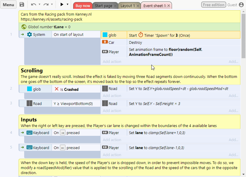Click Add action under event 1
The image size is (246, 177).
click(x=112, y=62)
